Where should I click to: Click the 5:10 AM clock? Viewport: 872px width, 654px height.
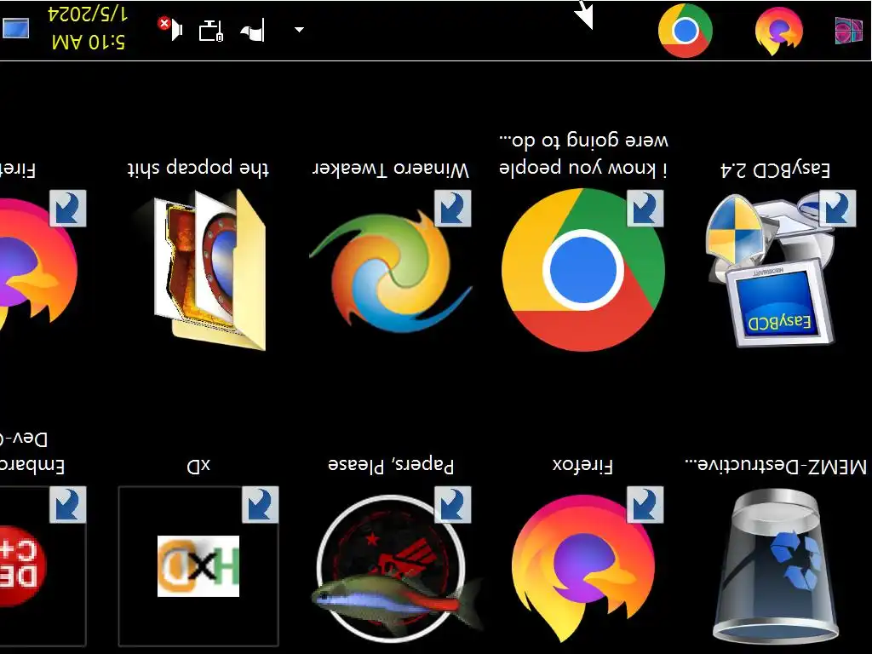[x=88, y=42]
